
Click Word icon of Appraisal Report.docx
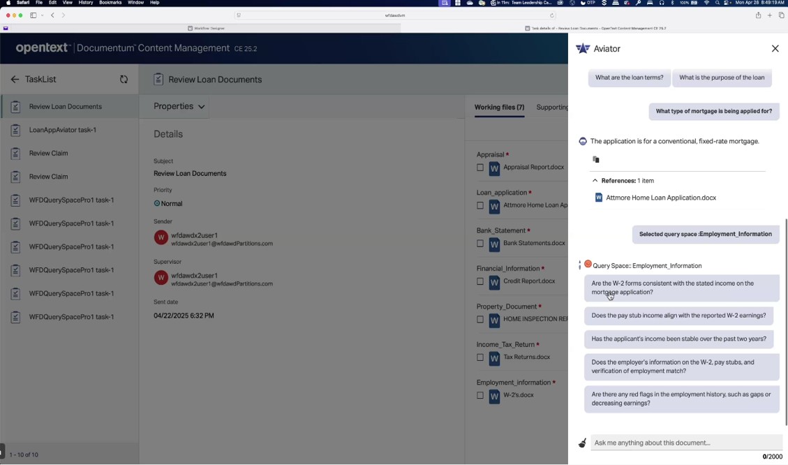pos(495,168)
